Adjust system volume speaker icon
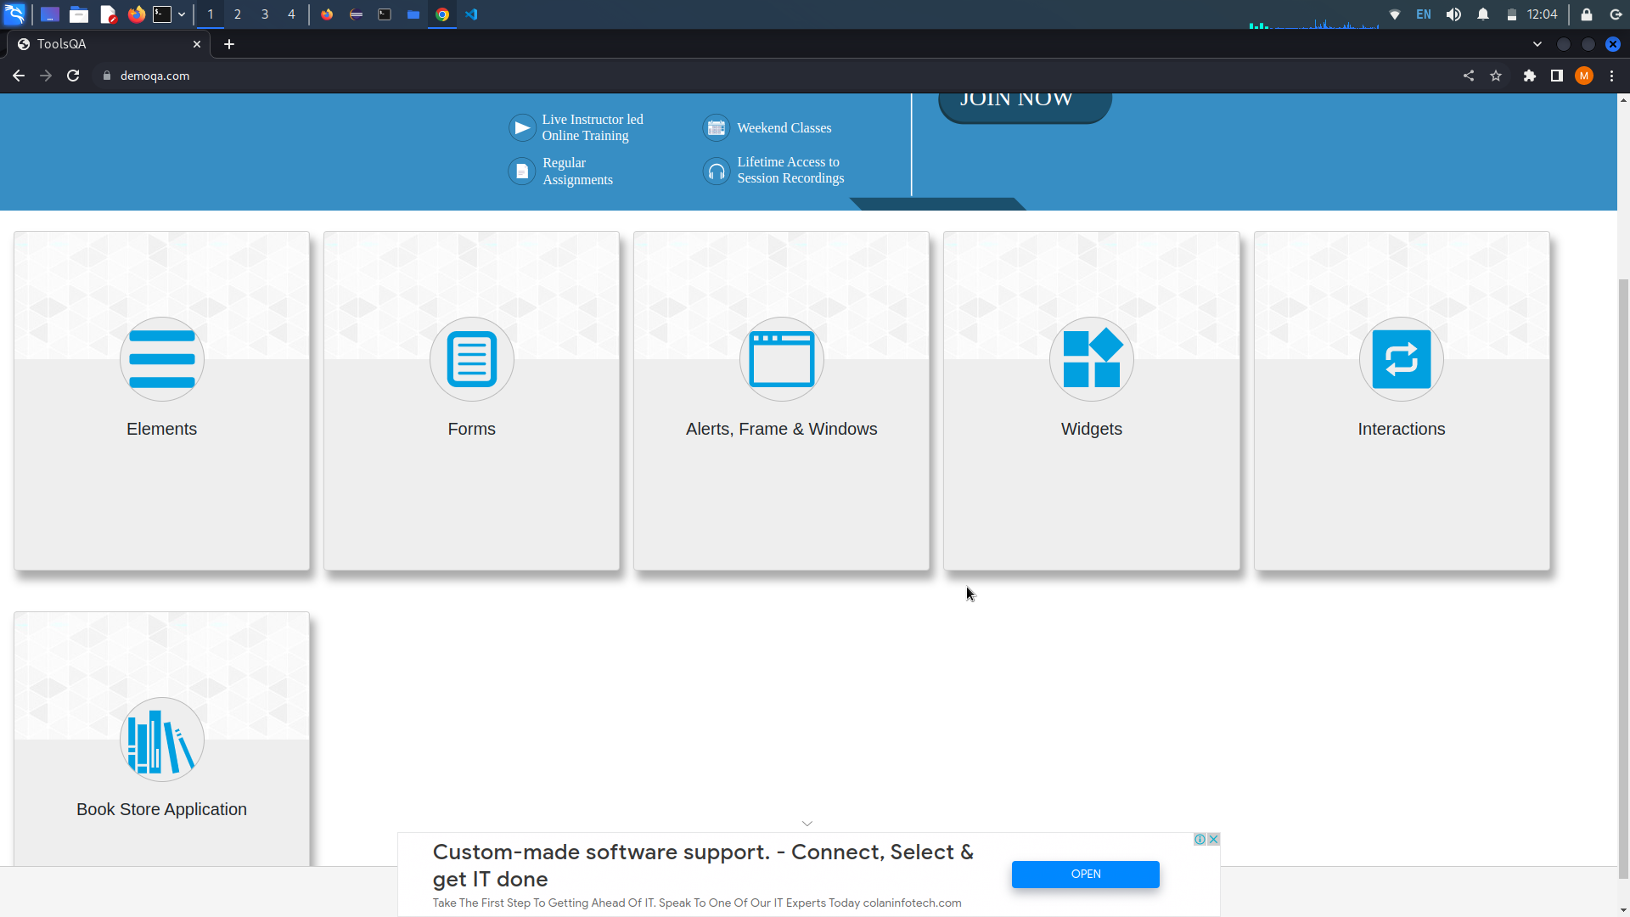Image resolution: width=1630 pixels, height=917 pixels. pyautogui.click(x=1453, y=14)
